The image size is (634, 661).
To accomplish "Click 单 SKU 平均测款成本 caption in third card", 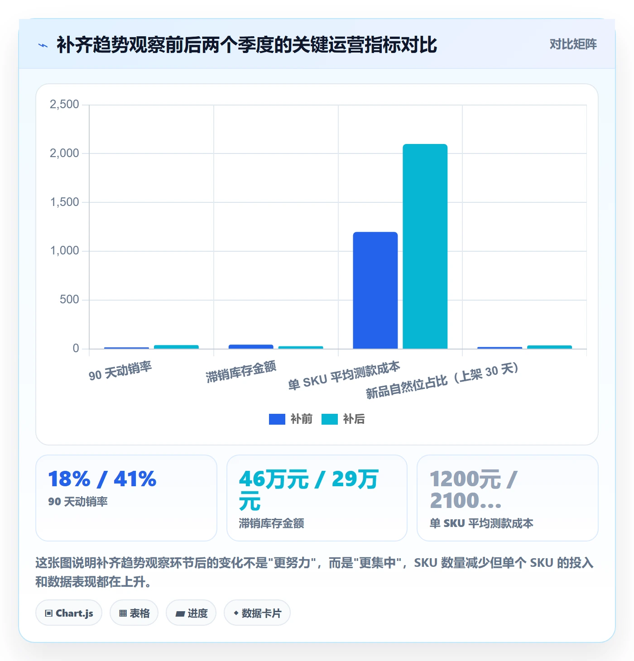I will click(x=481, y=523).
